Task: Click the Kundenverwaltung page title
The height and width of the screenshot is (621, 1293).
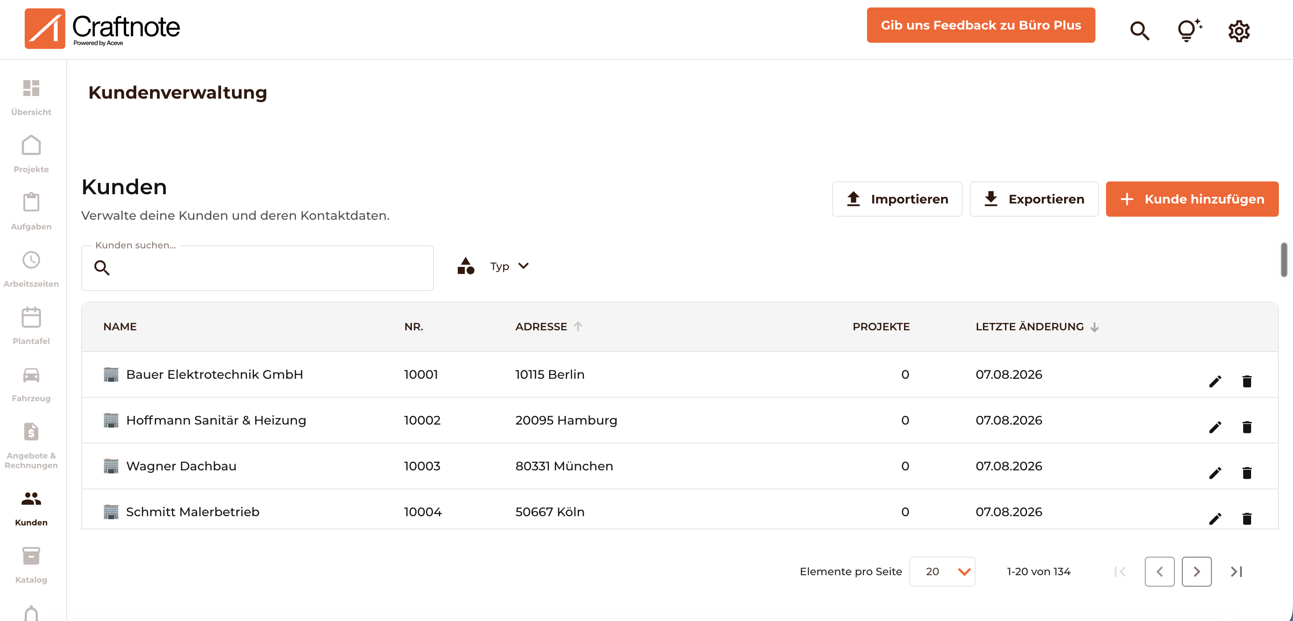Action: tap(178, 92)
